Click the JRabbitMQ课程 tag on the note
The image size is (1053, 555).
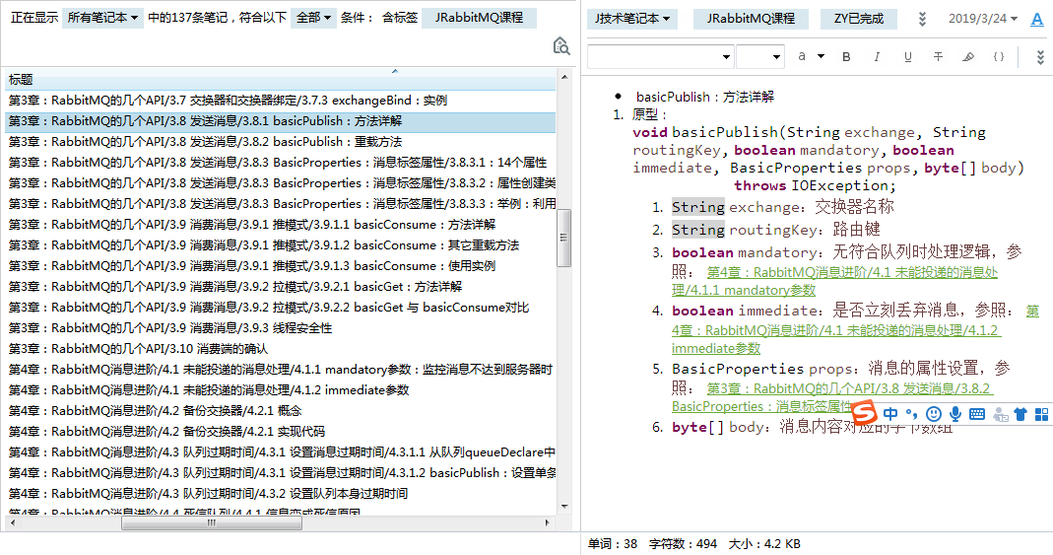751,19
